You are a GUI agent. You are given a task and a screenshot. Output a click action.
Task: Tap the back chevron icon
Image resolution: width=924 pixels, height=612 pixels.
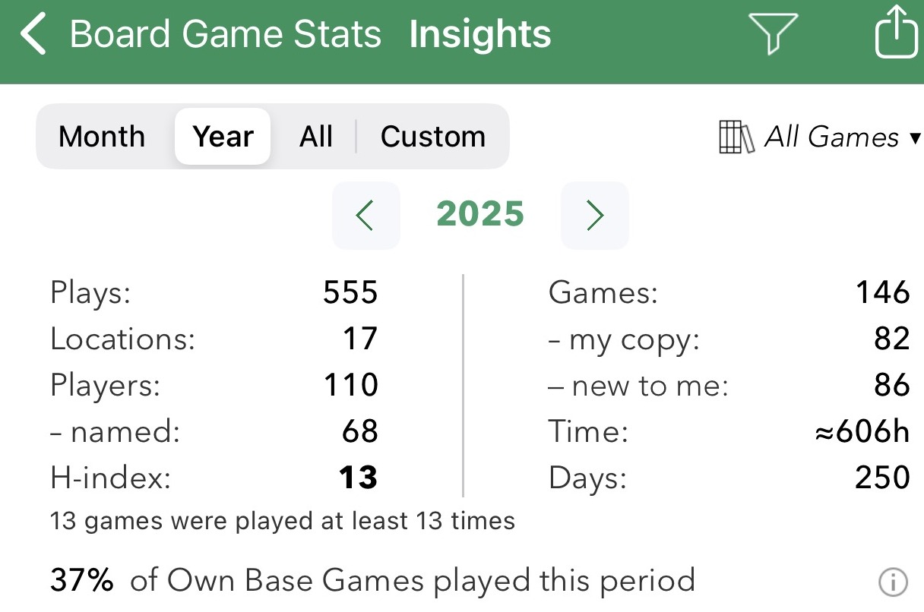point(34,35)
